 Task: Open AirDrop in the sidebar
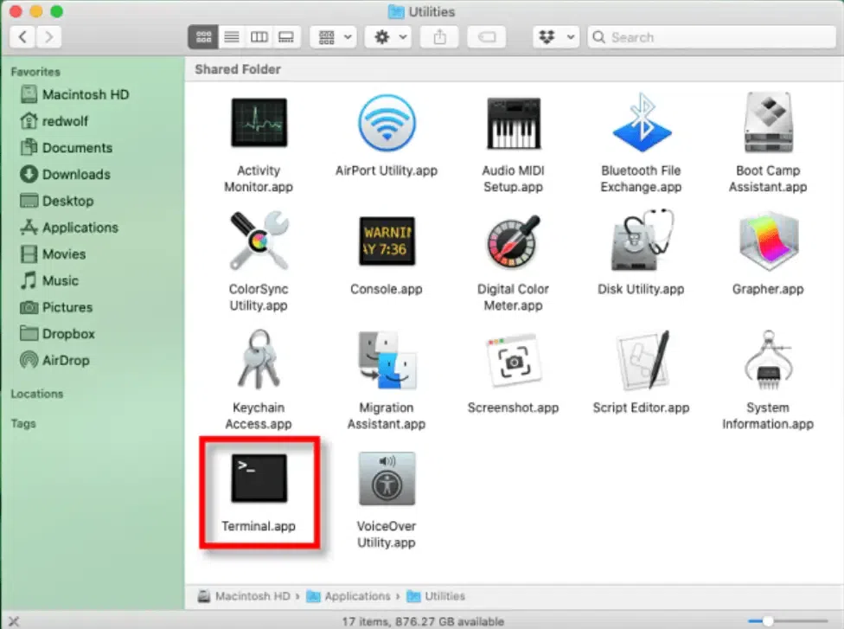click(54, 360)
